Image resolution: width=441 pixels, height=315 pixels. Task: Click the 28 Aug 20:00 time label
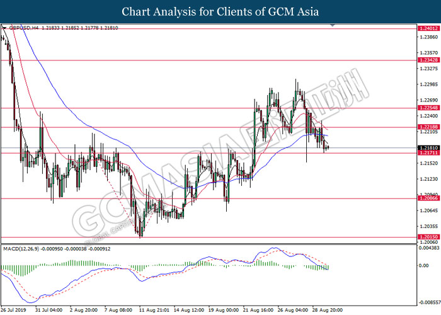coord(328,310)
